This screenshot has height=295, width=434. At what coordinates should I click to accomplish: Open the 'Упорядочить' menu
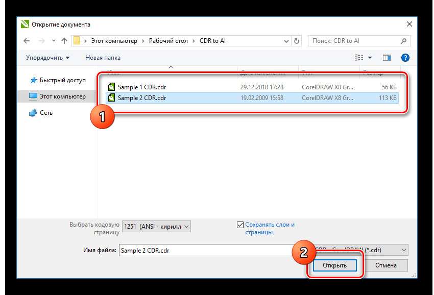(47, 58)
